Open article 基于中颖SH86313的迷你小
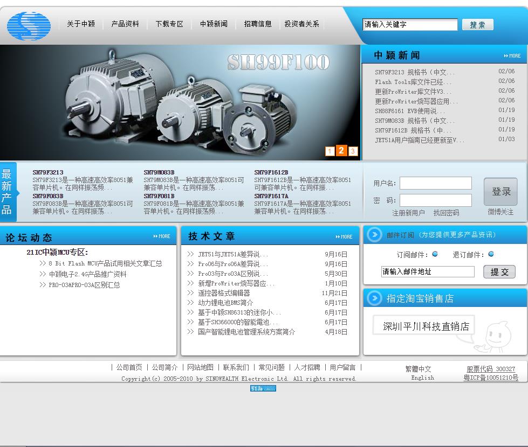This screenshot has width=528, height=447. (239, 312)
